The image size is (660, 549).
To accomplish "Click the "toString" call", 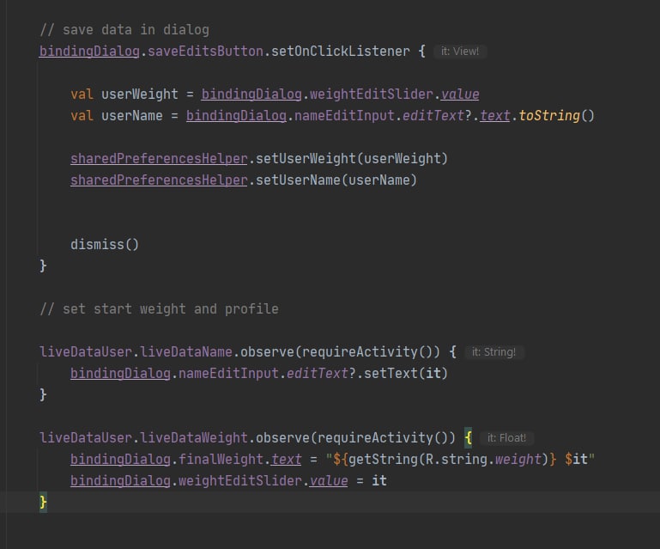I will [548, 115].
